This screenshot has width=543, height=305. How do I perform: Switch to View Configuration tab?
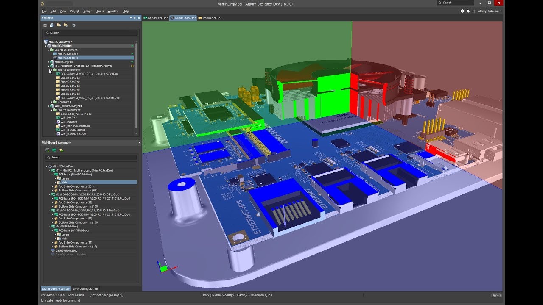[x=85, y=289]
